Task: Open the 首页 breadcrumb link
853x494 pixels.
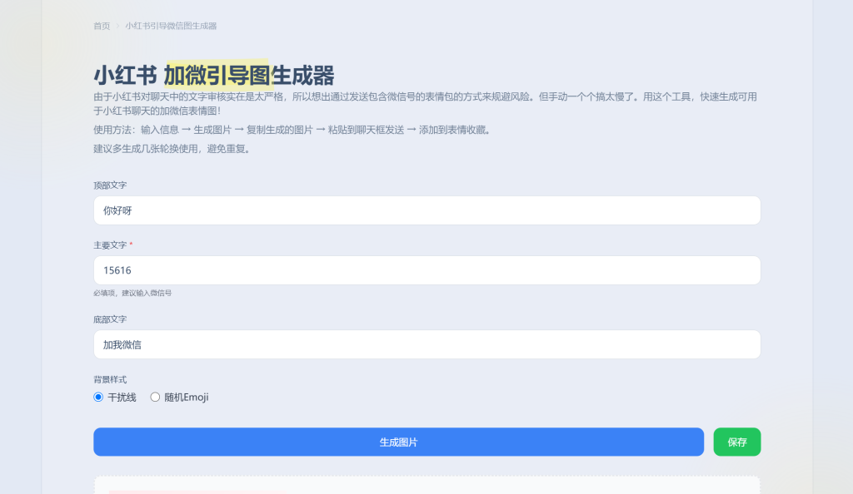Action: point(102,26)
